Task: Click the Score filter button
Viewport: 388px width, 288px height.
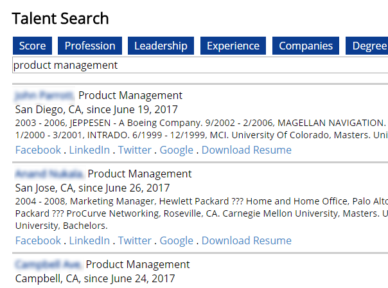Action: click(32, 46)
